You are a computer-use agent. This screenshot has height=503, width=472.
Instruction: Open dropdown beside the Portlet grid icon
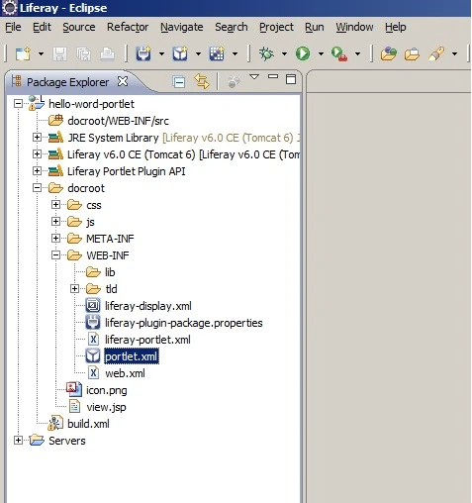click(235, 53)
